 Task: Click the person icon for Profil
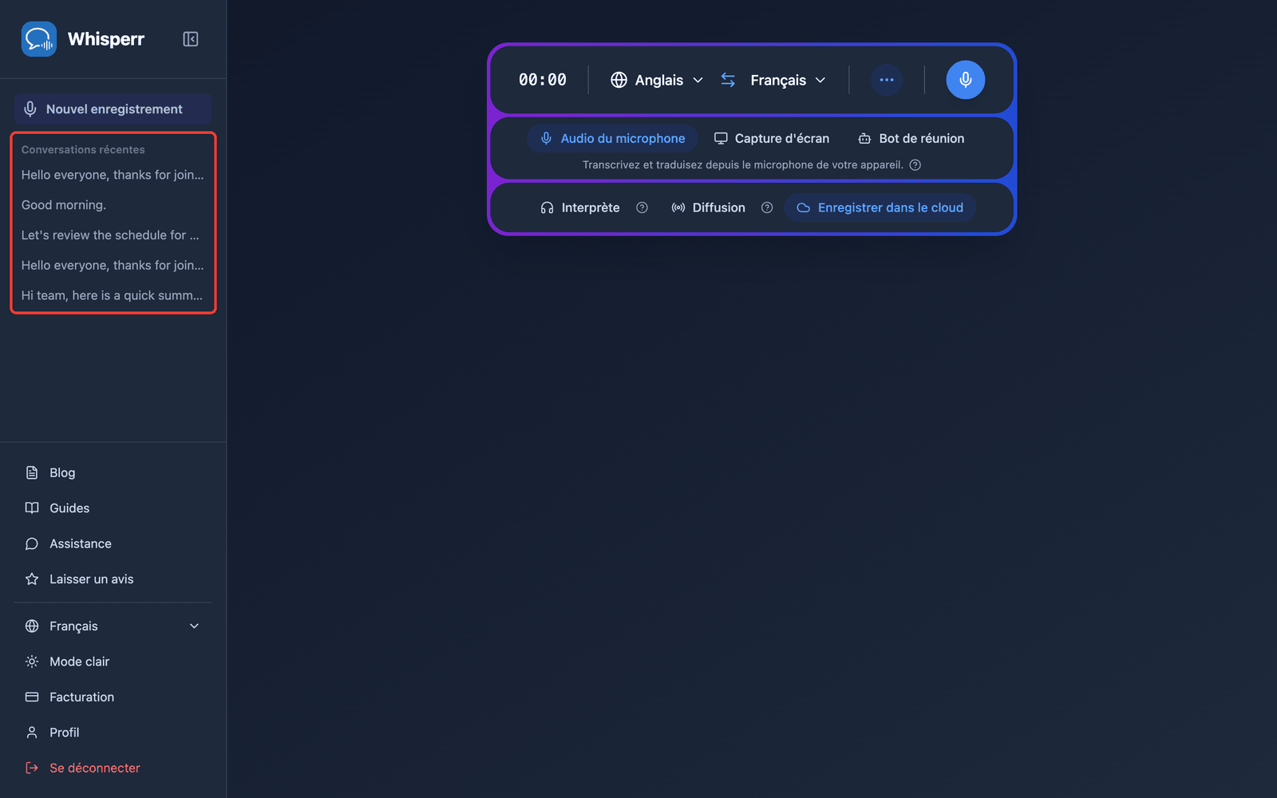[x=32, y=733]
